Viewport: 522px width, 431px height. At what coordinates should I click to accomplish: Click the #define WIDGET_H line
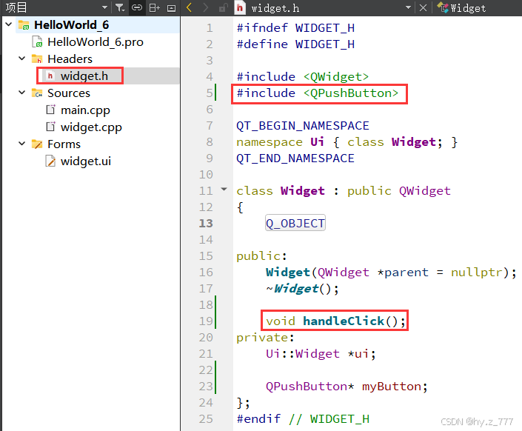(295, 44)
